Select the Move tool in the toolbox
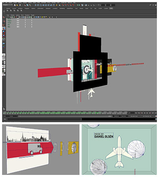 click(4, 28)
